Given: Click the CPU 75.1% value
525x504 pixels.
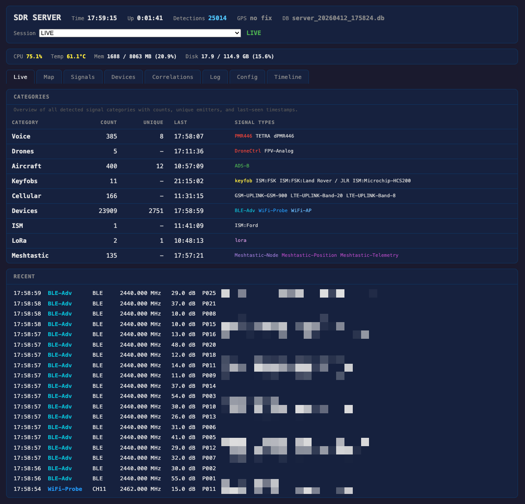Looking at the screenshot, I should (34, 57).
